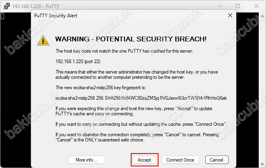Open the More info... details

point(87,160)
